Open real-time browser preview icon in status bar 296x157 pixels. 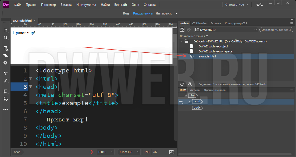point(172,152)
